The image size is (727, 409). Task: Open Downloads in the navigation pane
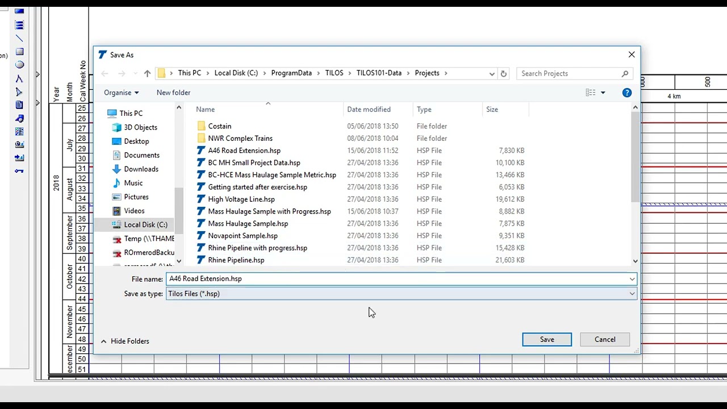tap(141, 169)
